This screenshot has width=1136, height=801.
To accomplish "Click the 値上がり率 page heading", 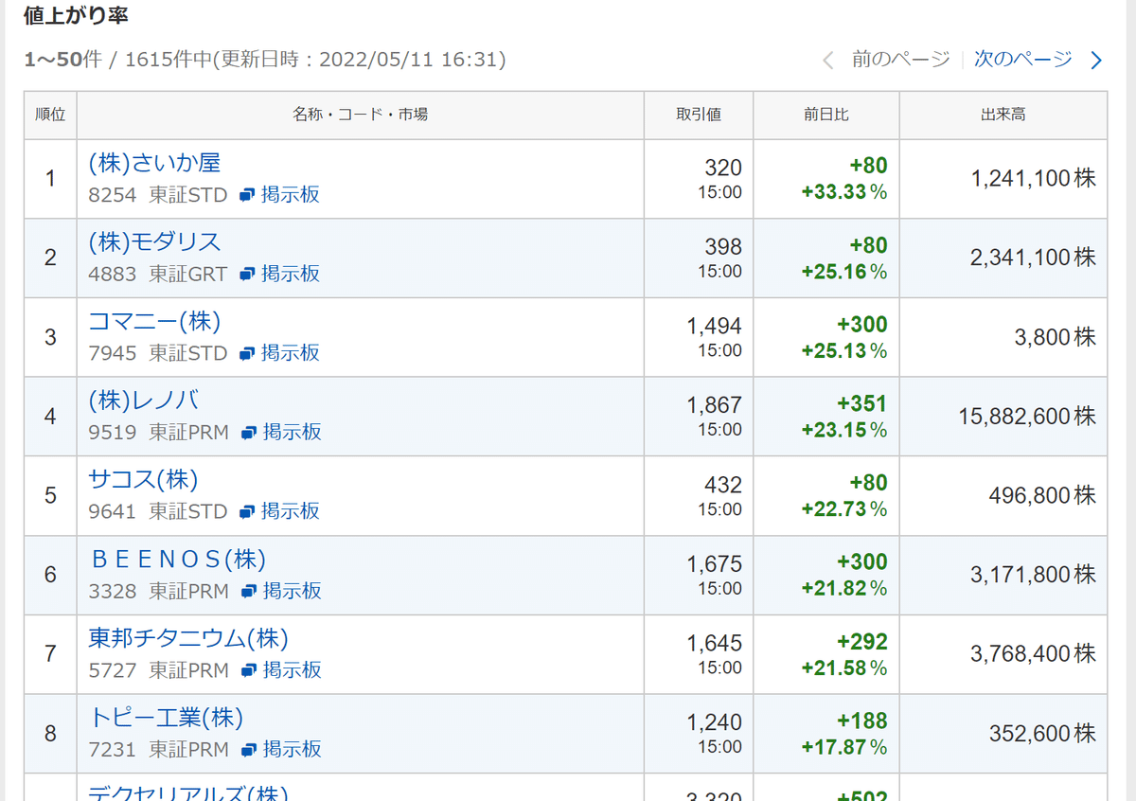I will click(76, 16).
